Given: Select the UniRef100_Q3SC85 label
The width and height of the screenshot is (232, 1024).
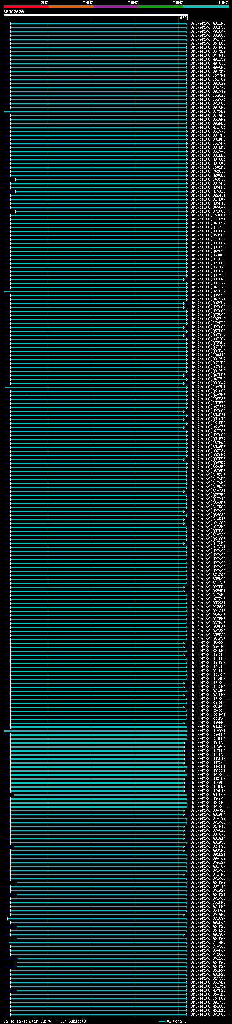Looking at the screenshot, I should pos(208,35).
